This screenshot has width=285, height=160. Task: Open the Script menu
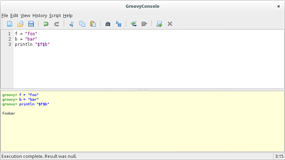click(x=55, y=16)
